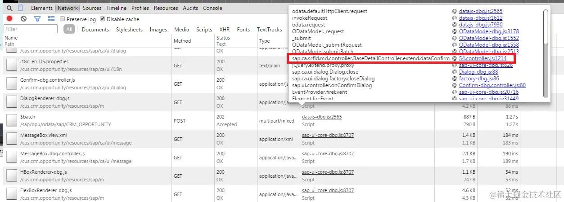Show the Console tab
This screenshot has height=202, width=564.
(x=212, y=8)
